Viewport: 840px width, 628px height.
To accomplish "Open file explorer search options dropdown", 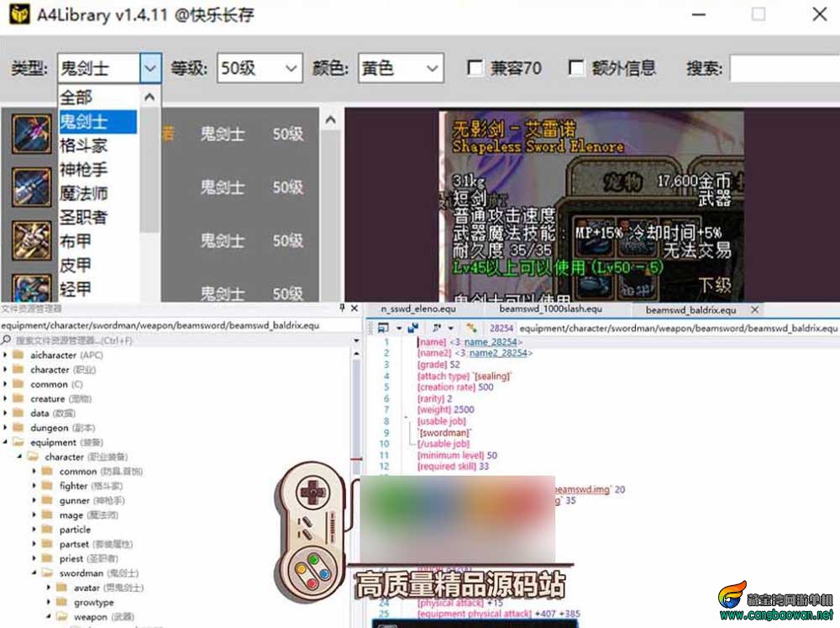I will coord(356,340).
